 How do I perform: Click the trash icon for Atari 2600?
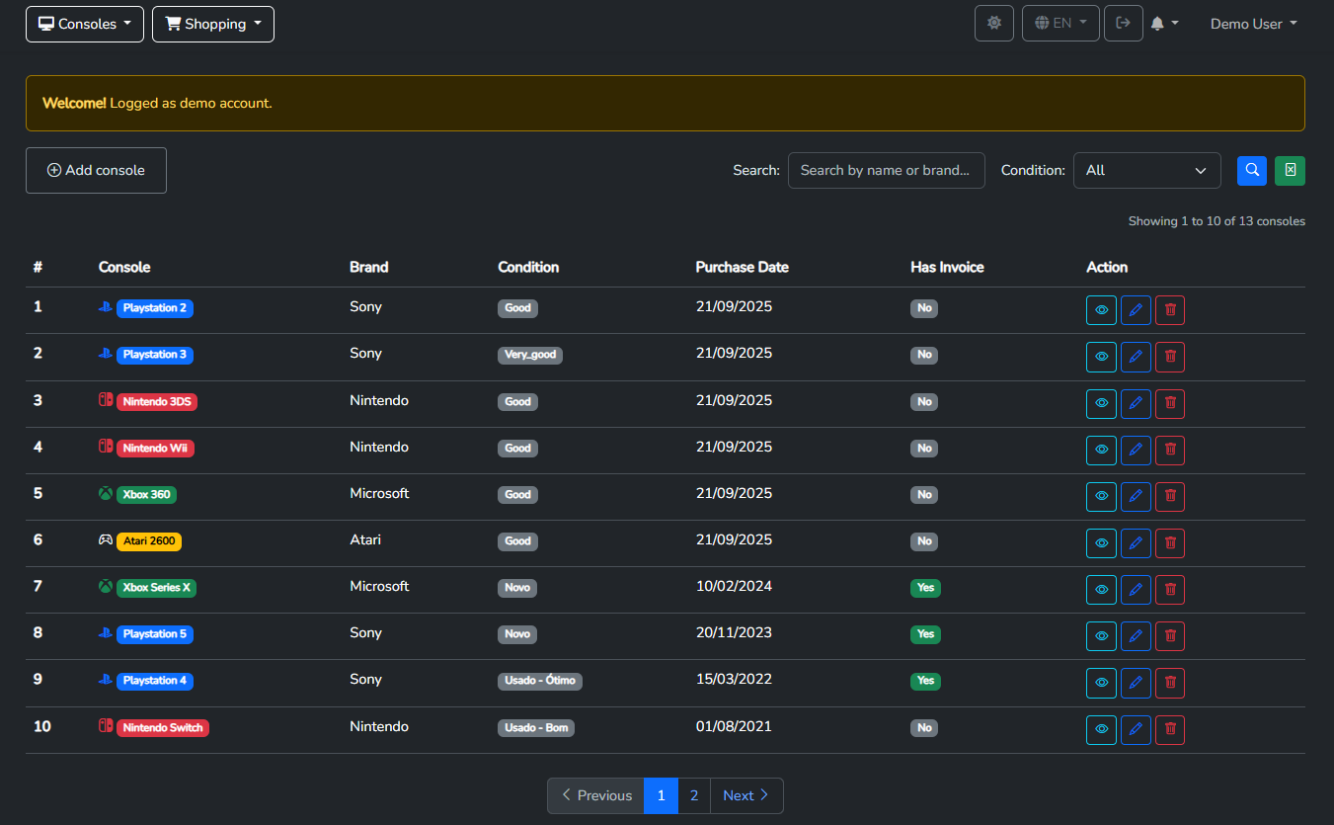point(1170,542)
